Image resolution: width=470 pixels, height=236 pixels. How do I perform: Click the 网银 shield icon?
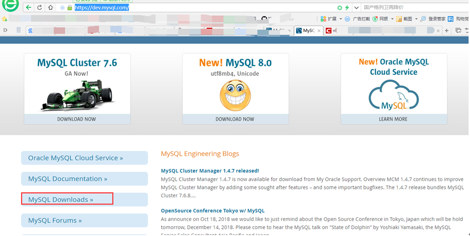(375, 19)
